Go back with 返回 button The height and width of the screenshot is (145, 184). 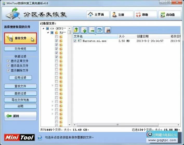21,116
